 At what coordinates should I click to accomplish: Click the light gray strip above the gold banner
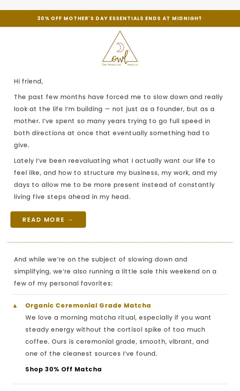tap(120, 5)
